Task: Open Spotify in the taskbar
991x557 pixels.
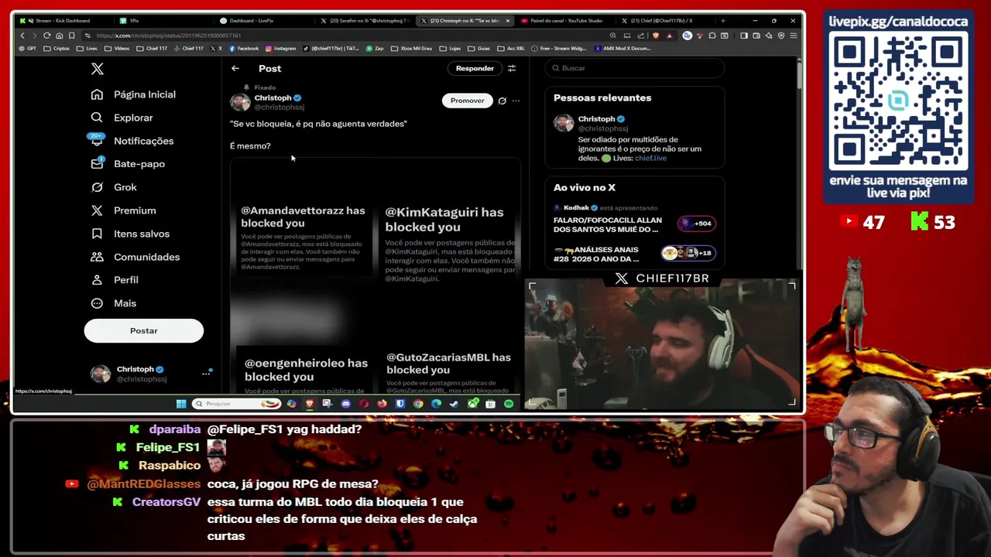Action: (x=509, y=404)
